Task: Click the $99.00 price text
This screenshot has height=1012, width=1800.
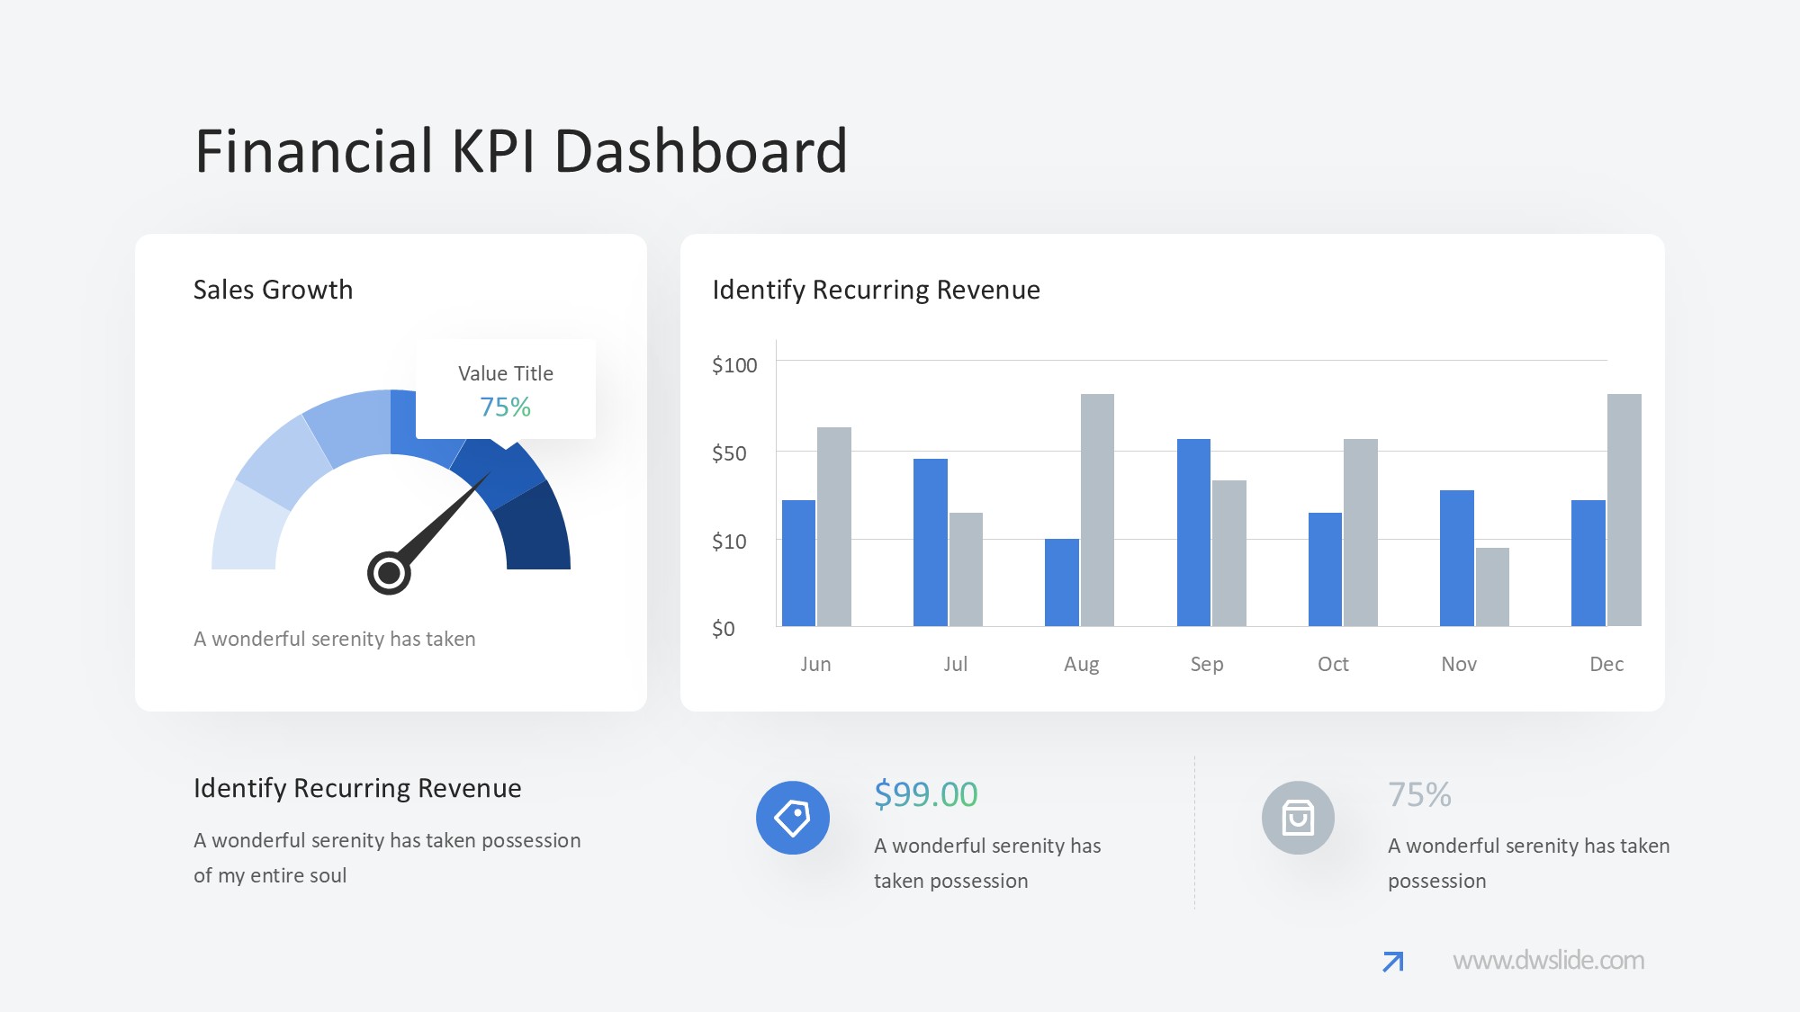Action: 925,794
